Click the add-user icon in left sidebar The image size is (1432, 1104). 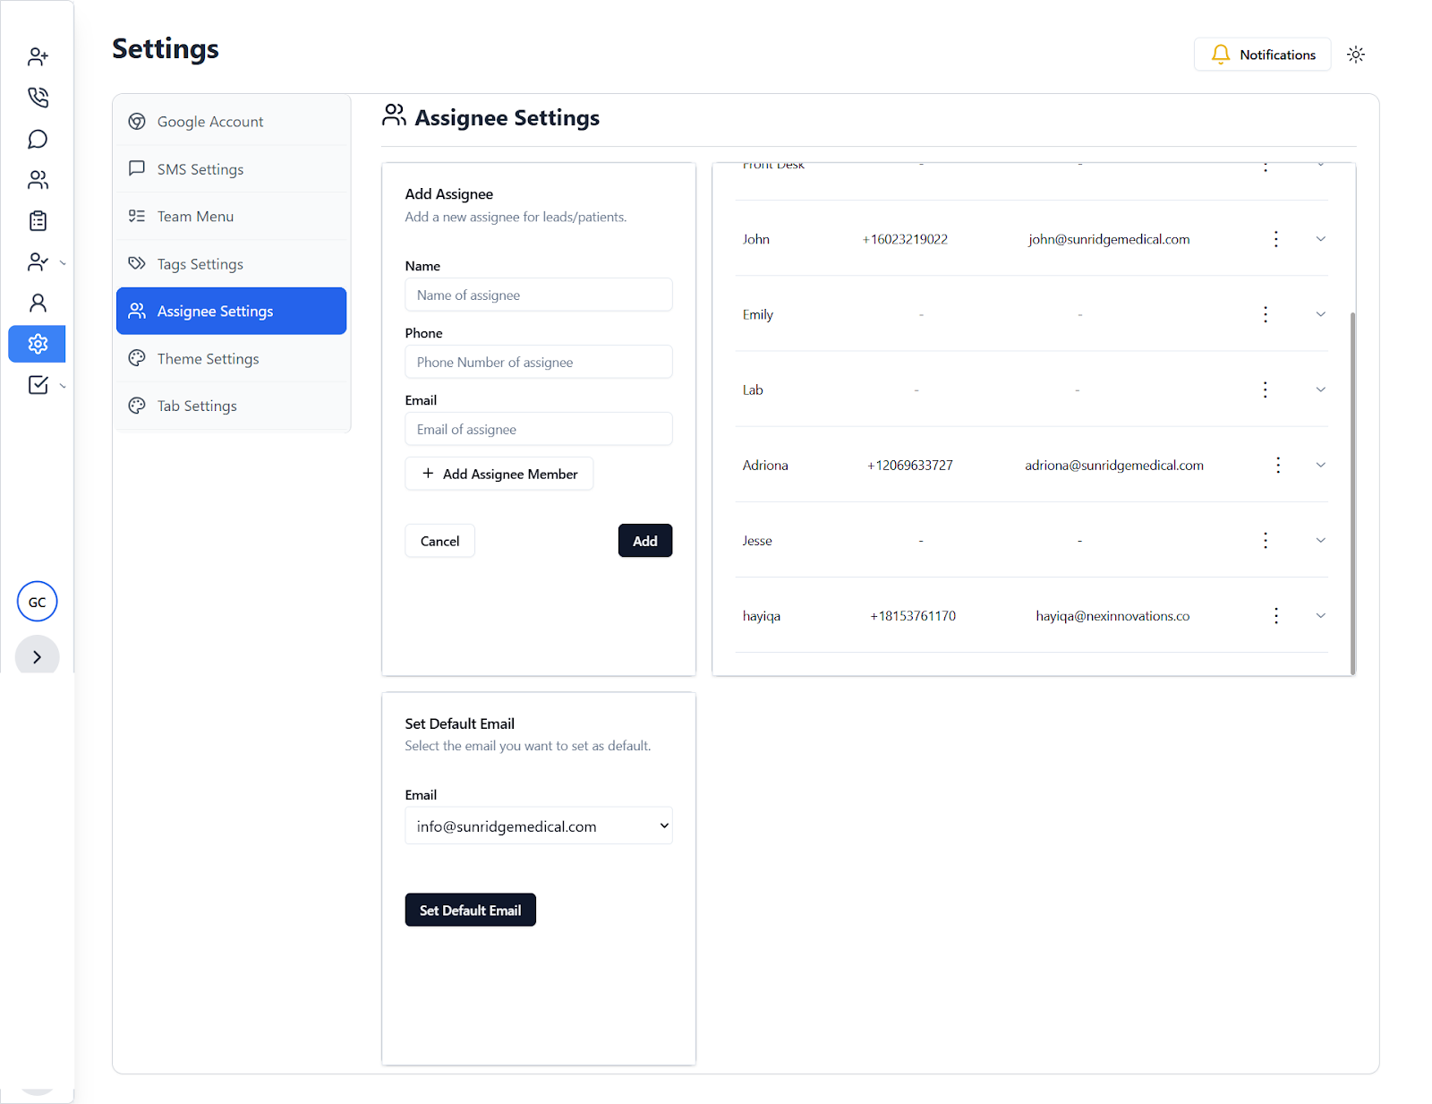38,56
